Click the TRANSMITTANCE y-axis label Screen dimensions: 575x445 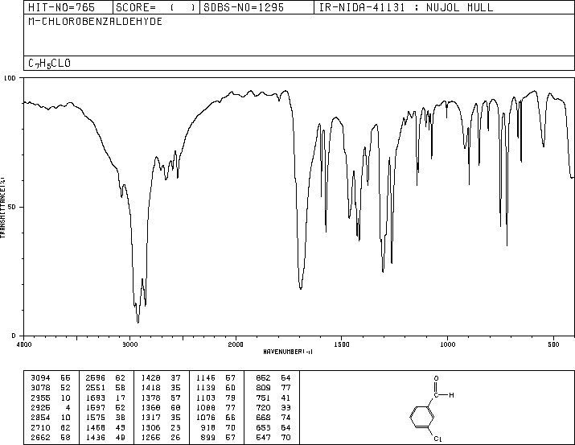pos(4,207)
